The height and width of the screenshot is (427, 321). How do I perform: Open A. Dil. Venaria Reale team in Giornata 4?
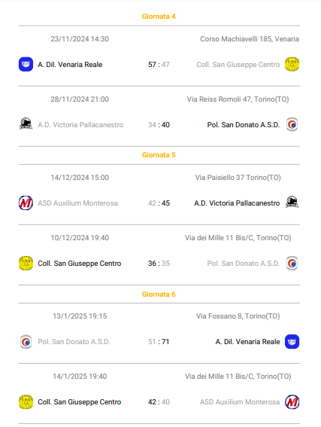pyautogui.click(x=70, y=65)
